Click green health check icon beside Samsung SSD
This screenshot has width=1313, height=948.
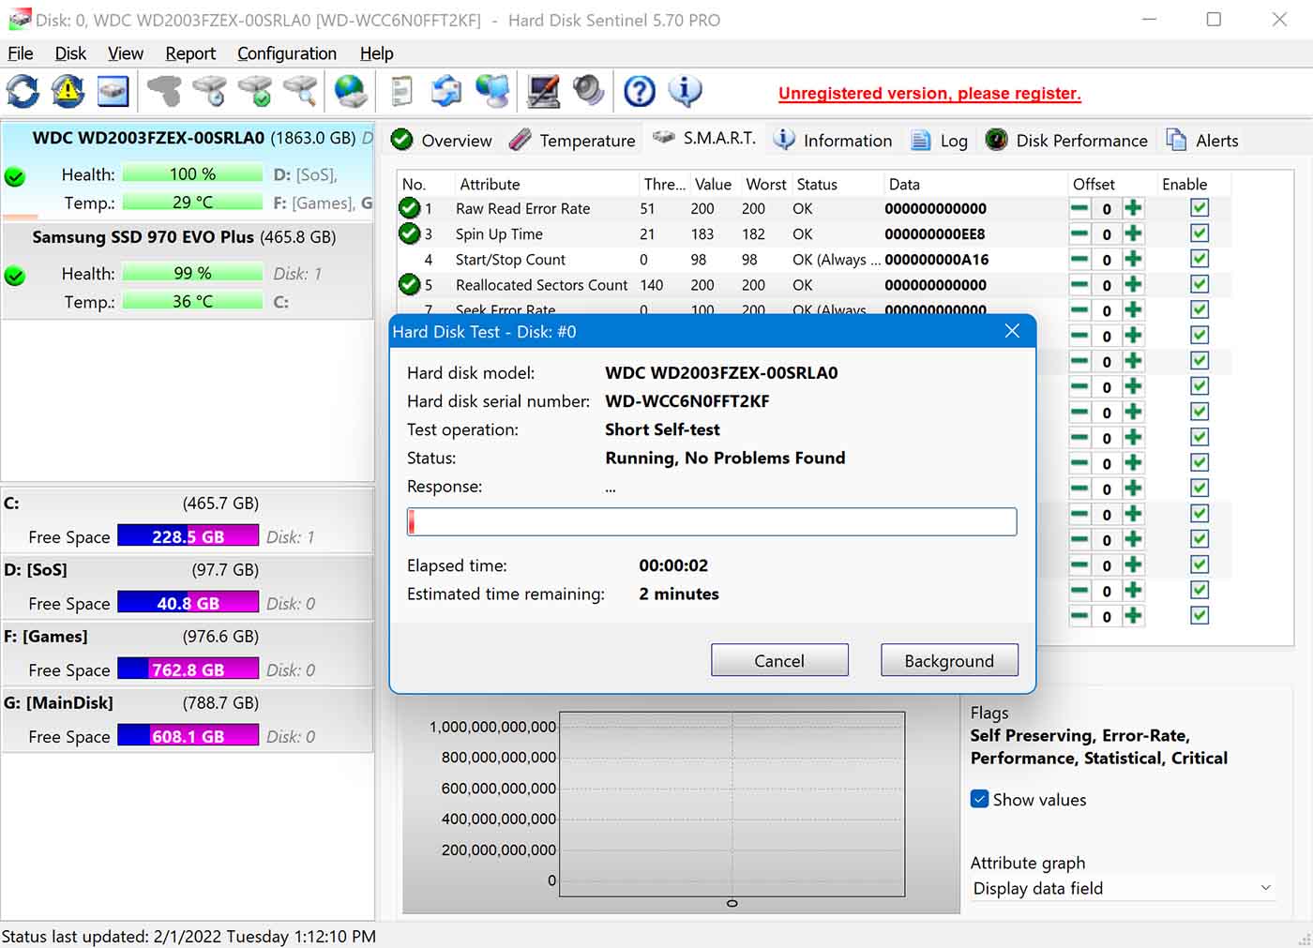coord(15,276)
